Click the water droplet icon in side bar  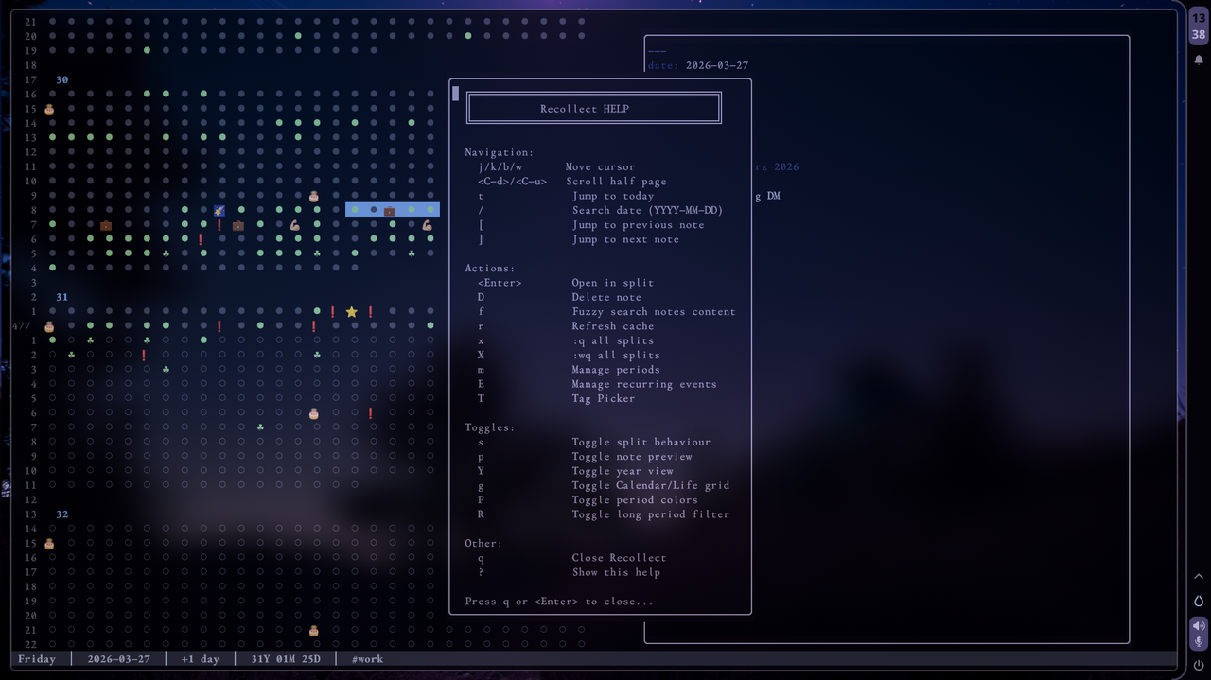[x=1199, y=601]
